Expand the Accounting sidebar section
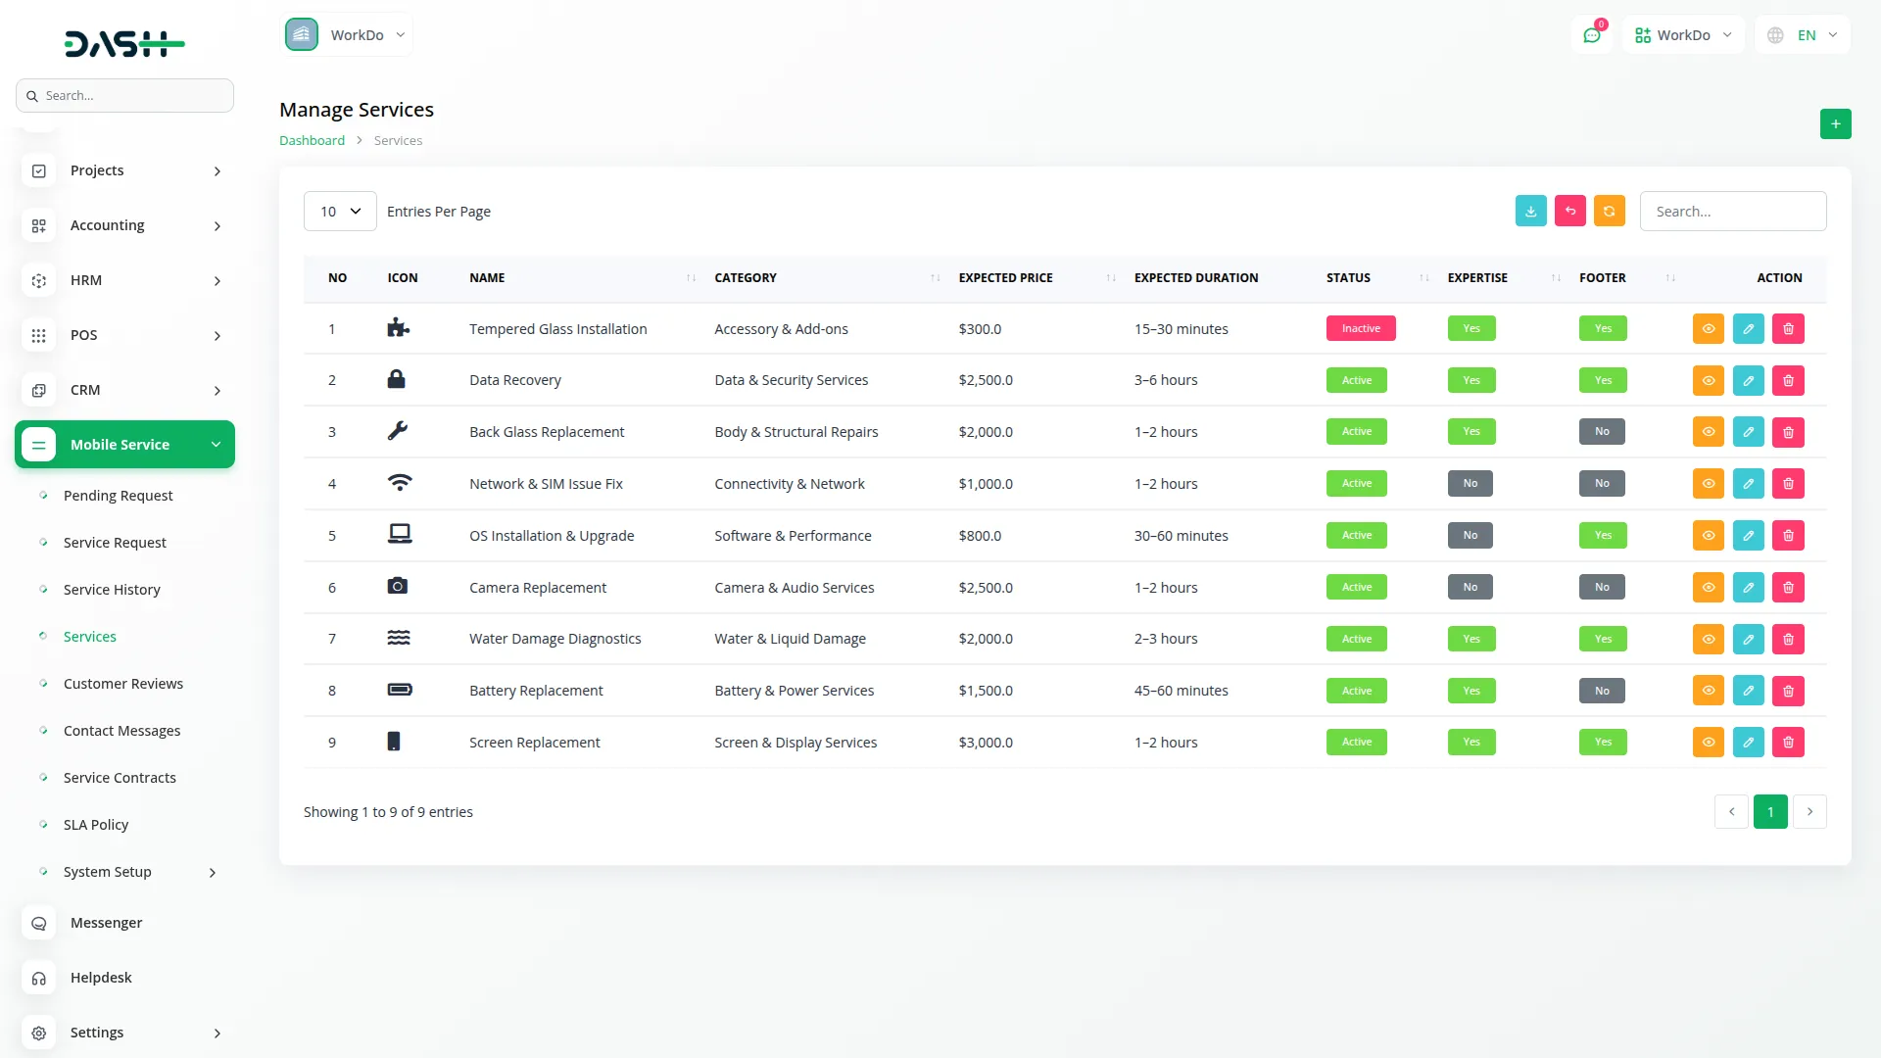 click(x=106, y=225)
